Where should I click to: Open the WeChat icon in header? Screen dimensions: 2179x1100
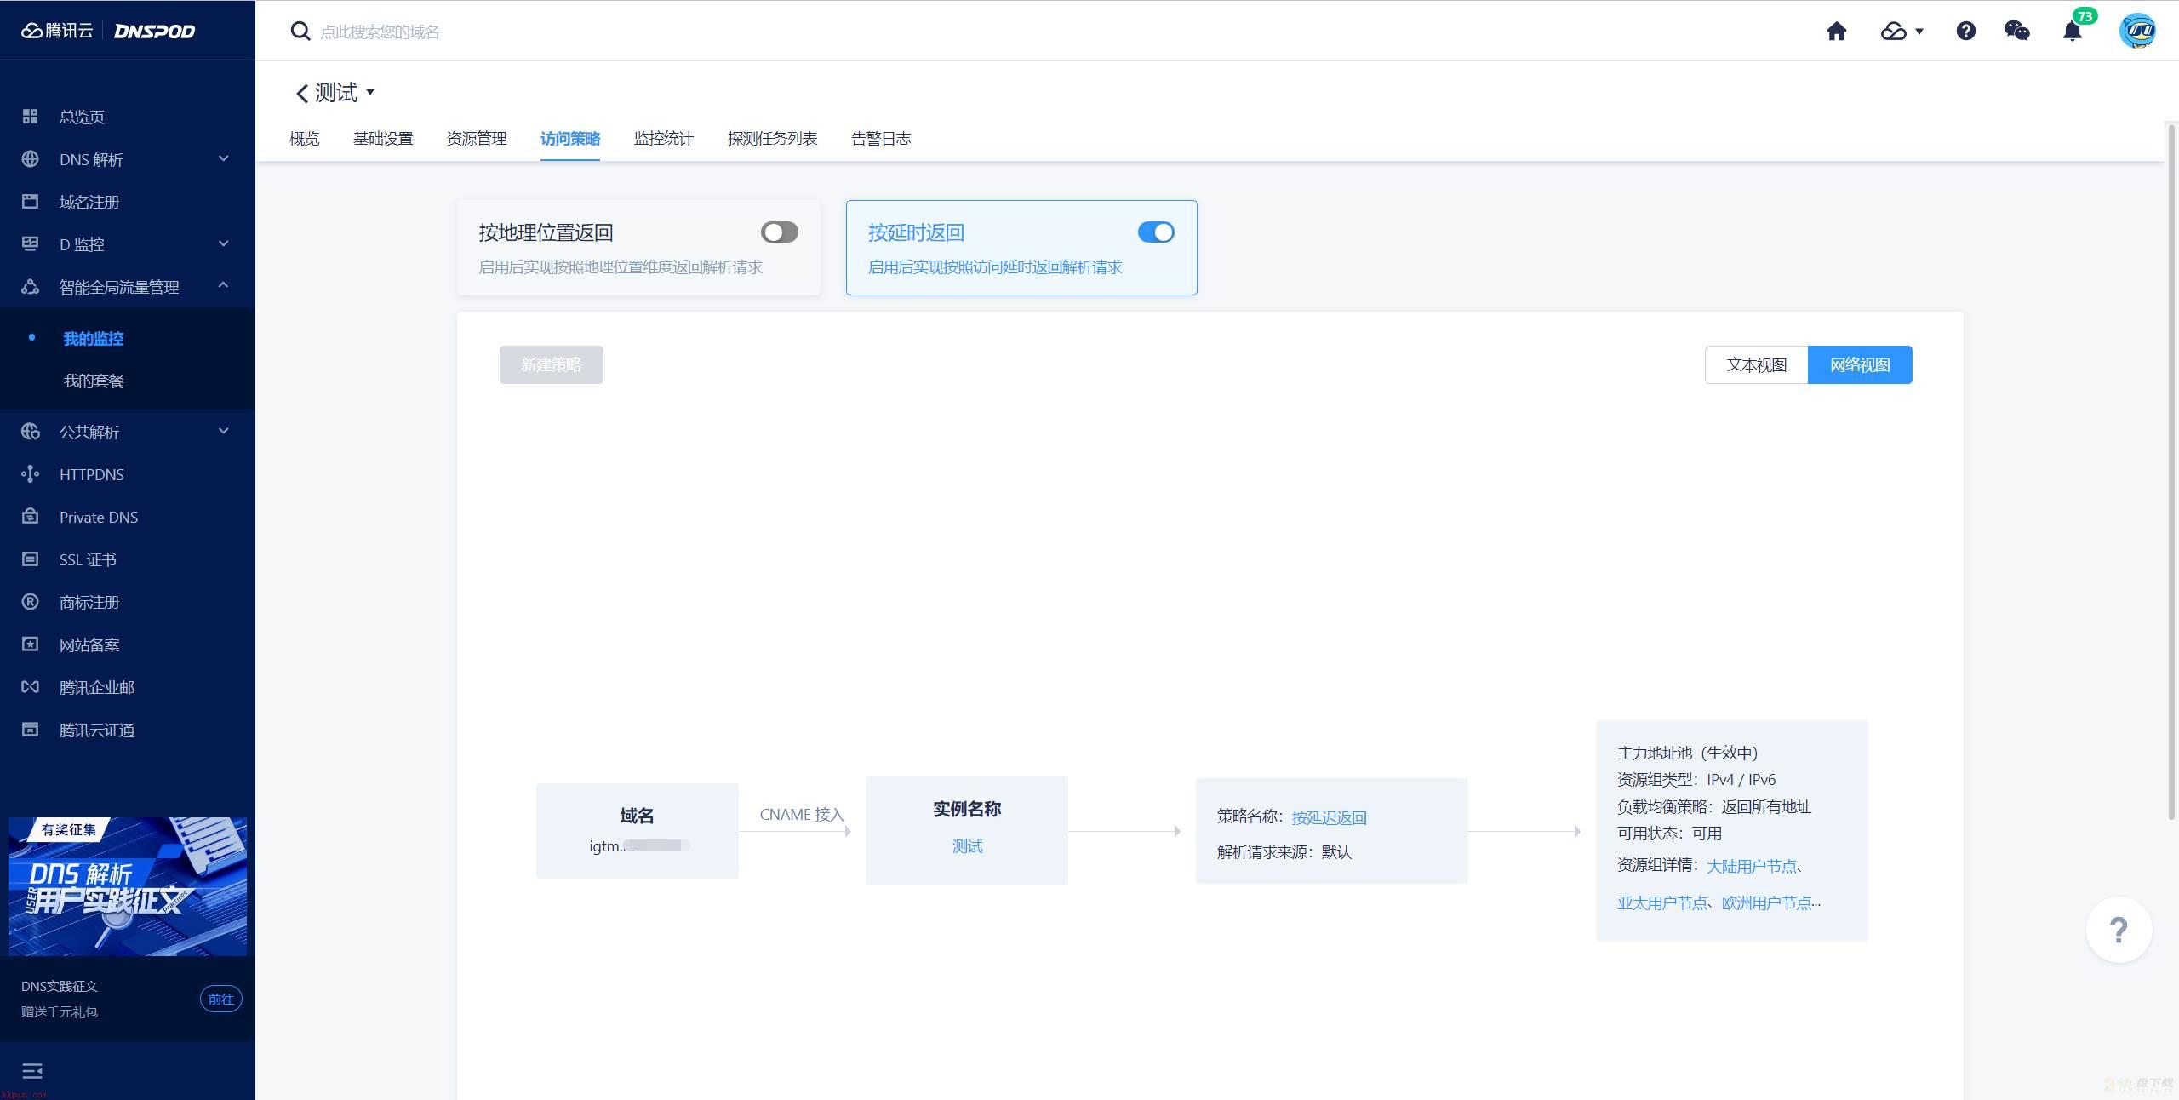pyautogui.click(x=2016, y=32)
